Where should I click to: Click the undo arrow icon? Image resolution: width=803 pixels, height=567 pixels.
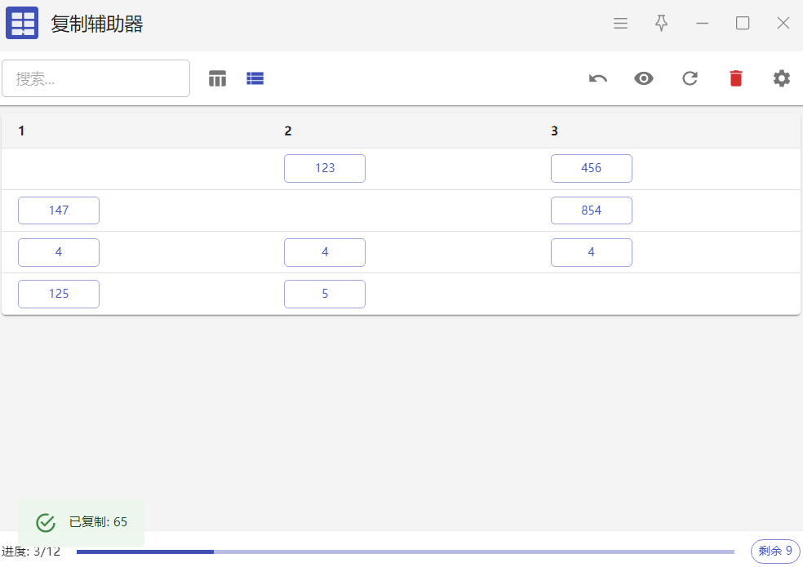click(598, 78)
